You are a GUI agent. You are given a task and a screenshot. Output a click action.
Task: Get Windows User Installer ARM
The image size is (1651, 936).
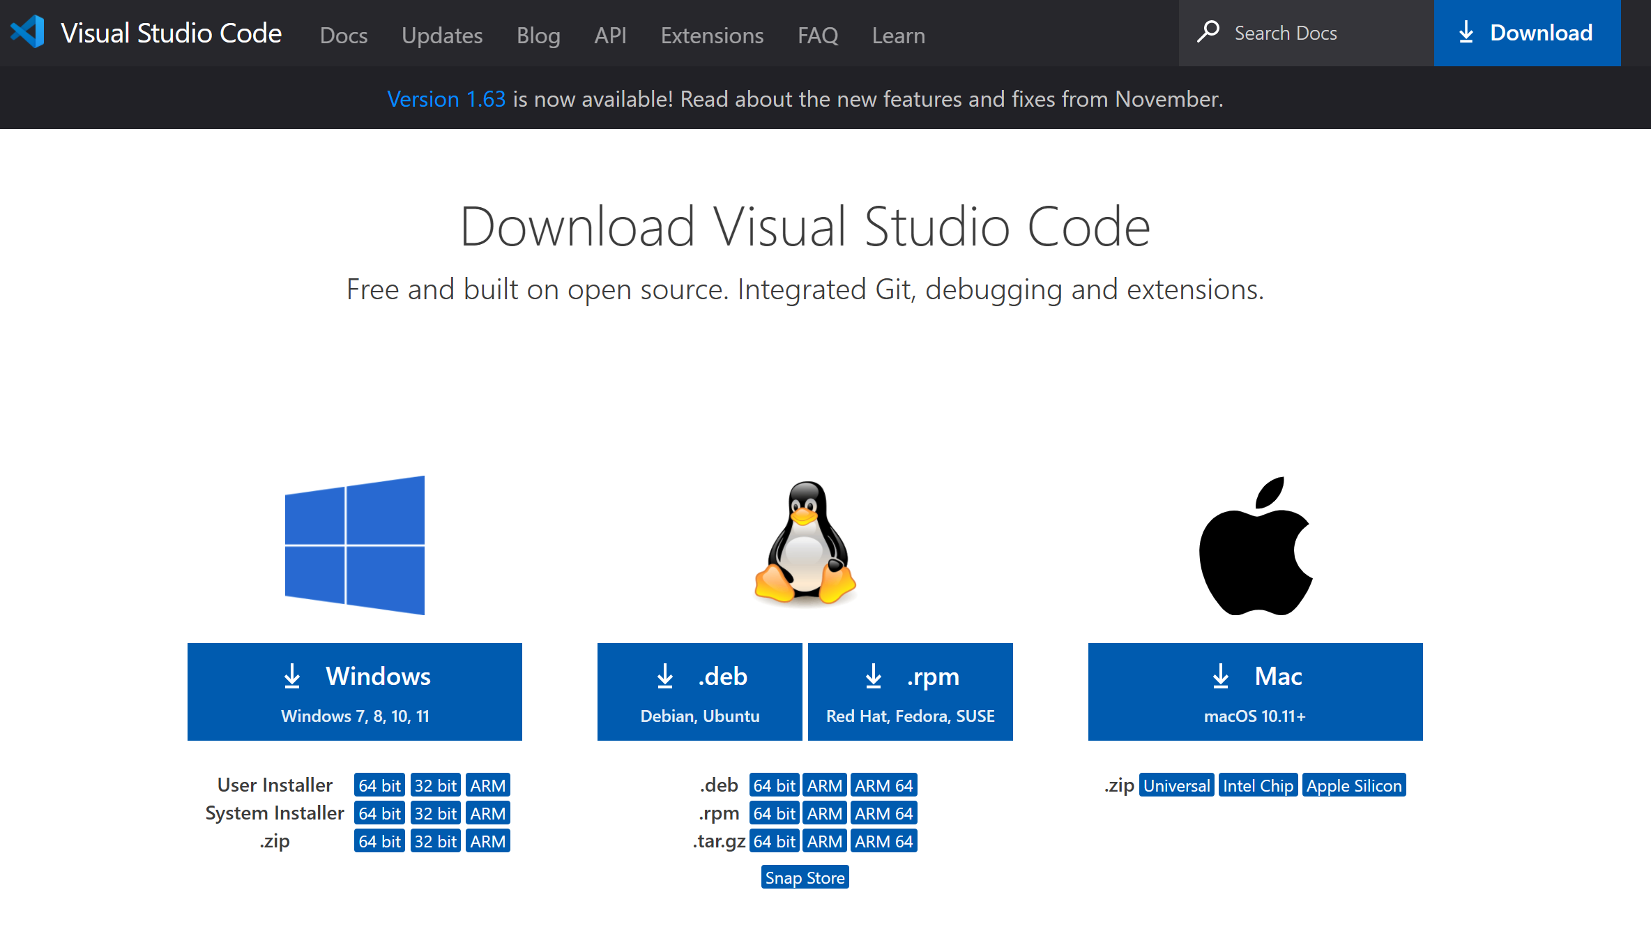(488, 785)
